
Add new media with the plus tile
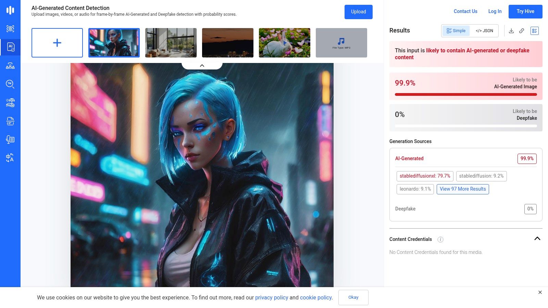click(x=57, y=43)
